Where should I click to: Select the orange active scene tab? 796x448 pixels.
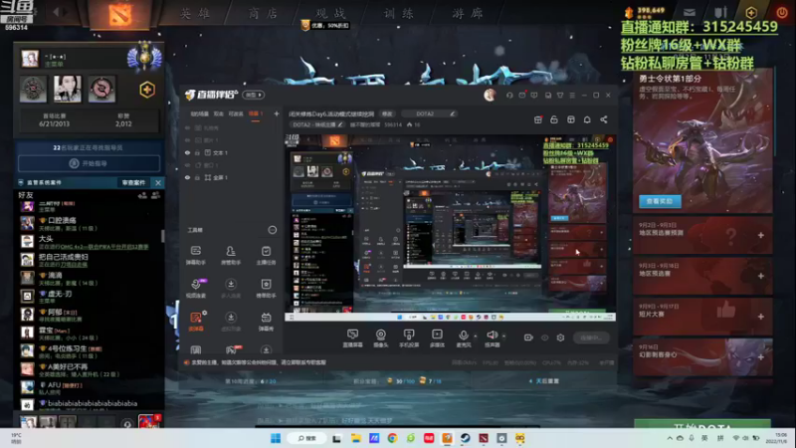[256, 113]
